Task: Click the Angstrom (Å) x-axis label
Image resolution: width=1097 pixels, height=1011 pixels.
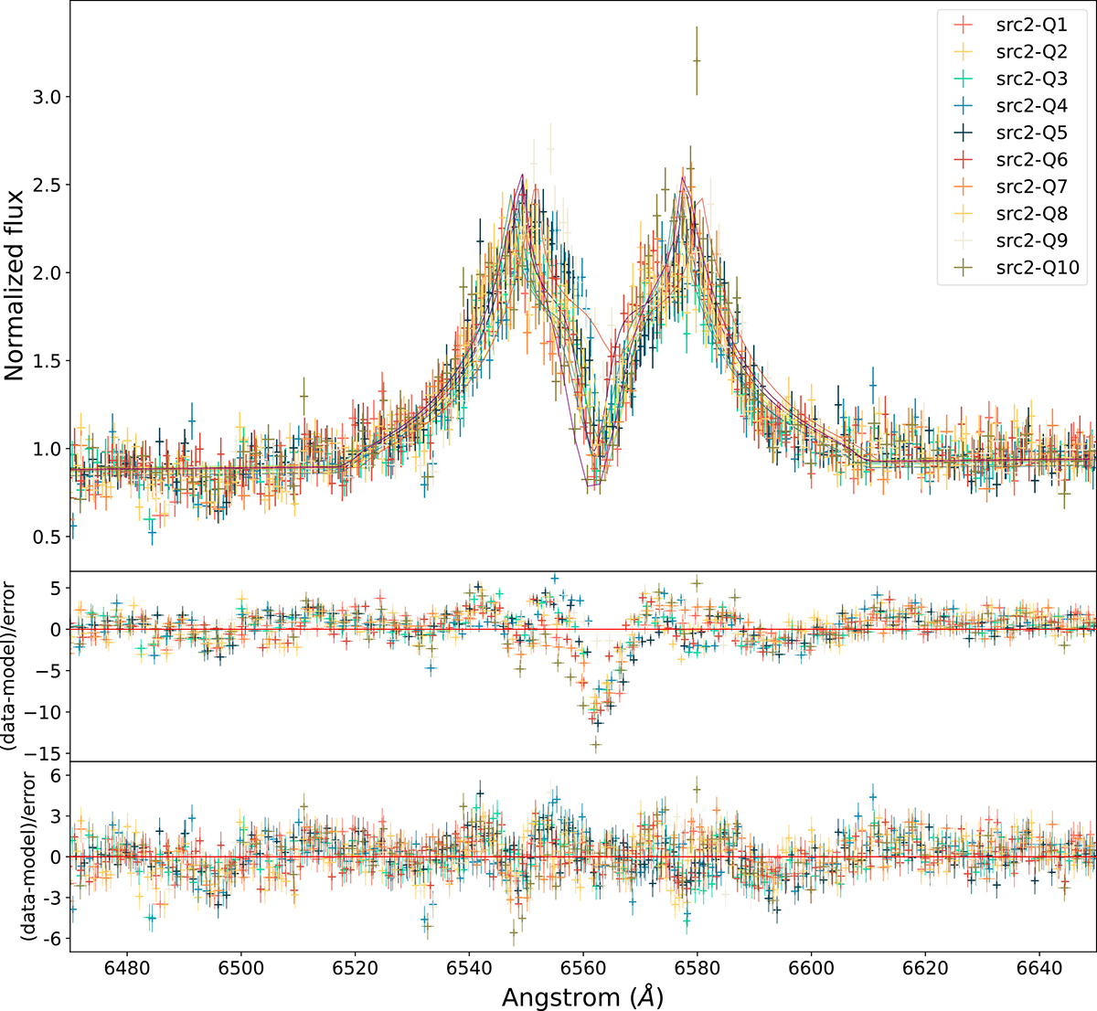Action: pyautogui.click(x=582, y=995)
